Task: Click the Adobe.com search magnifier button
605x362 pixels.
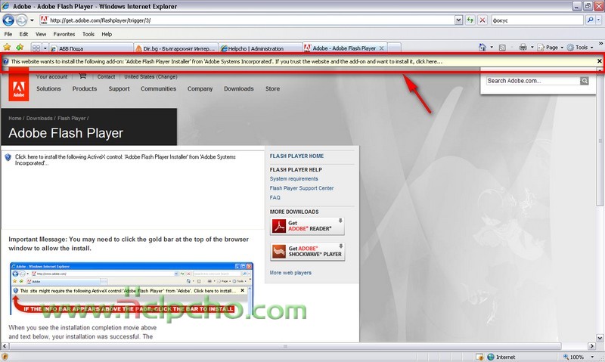Action: pos(585,81)
